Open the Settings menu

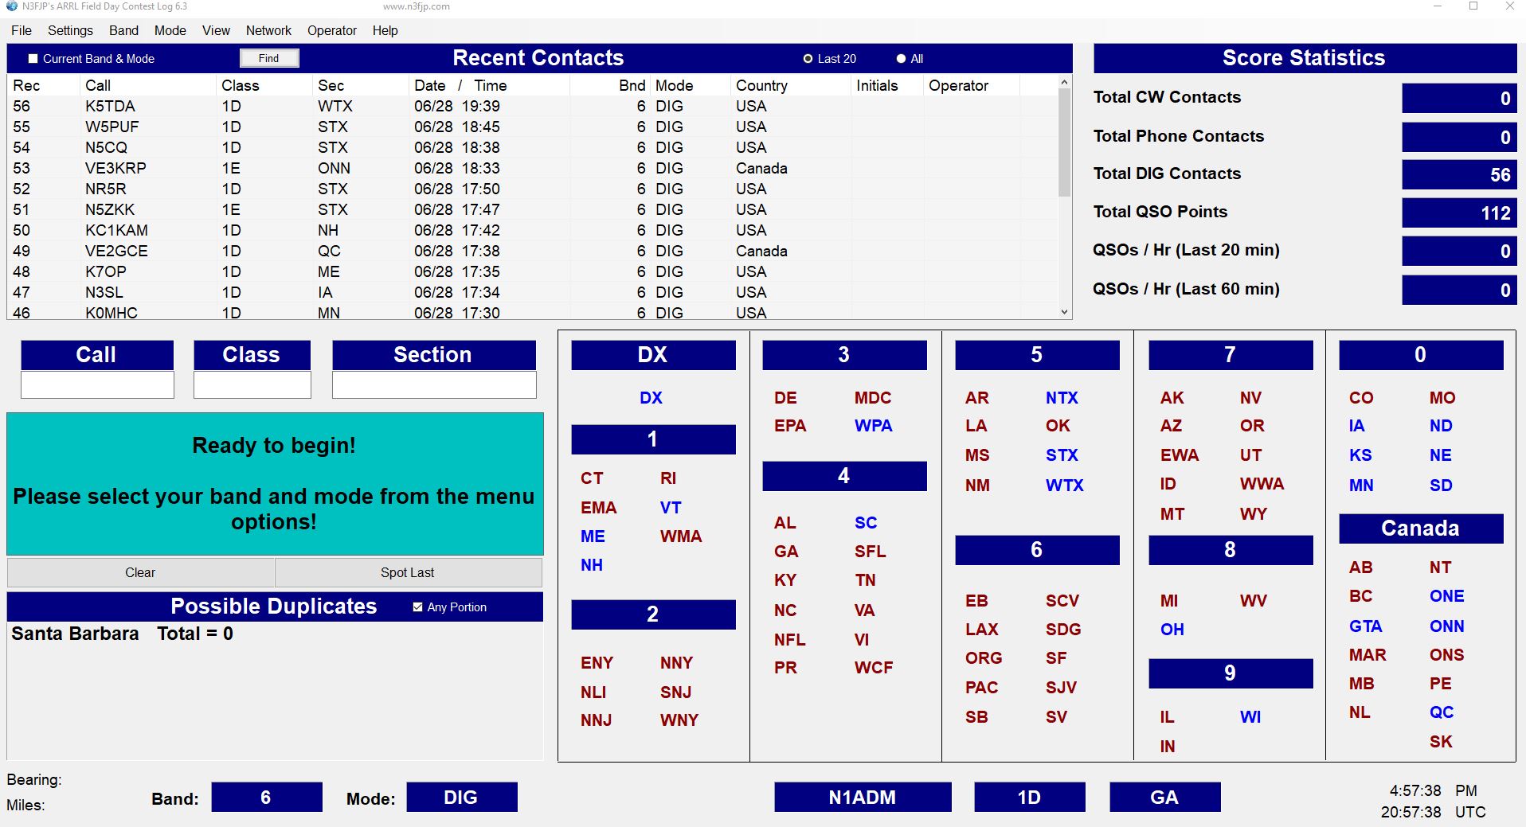(x=70, y=30)
